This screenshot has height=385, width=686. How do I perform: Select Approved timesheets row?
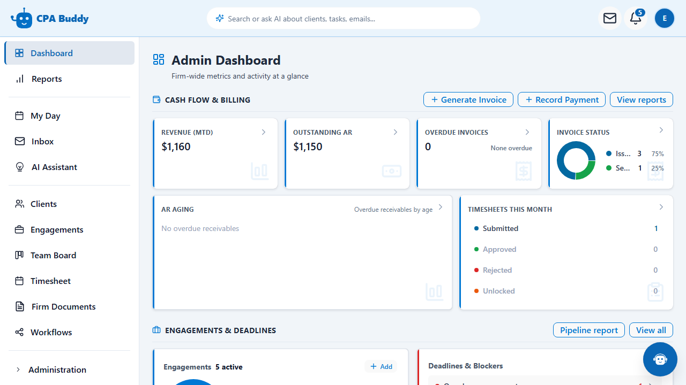click(566, 249)
